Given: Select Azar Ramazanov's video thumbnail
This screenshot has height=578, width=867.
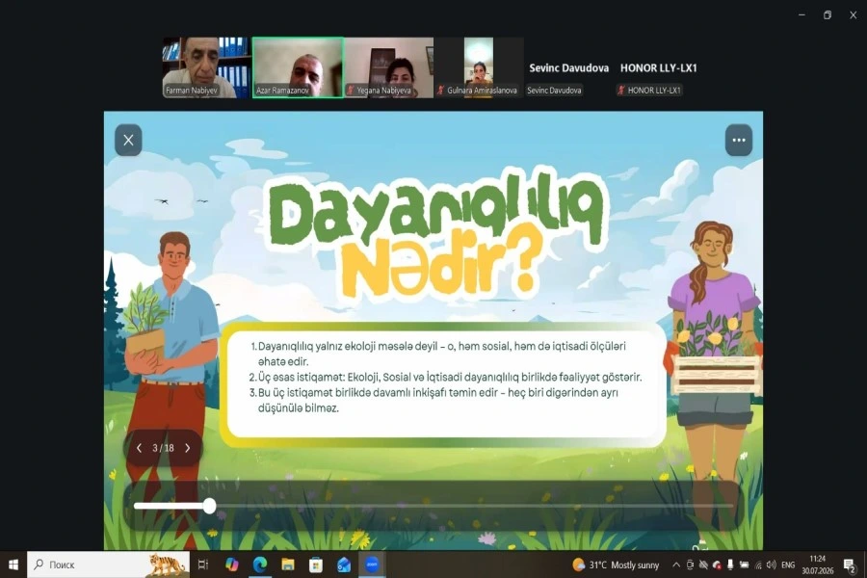Looking at the screenshot, I should coord(298,67).
